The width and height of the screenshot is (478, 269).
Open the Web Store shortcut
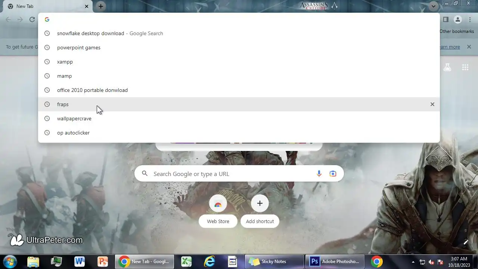(x=218, y=211)
